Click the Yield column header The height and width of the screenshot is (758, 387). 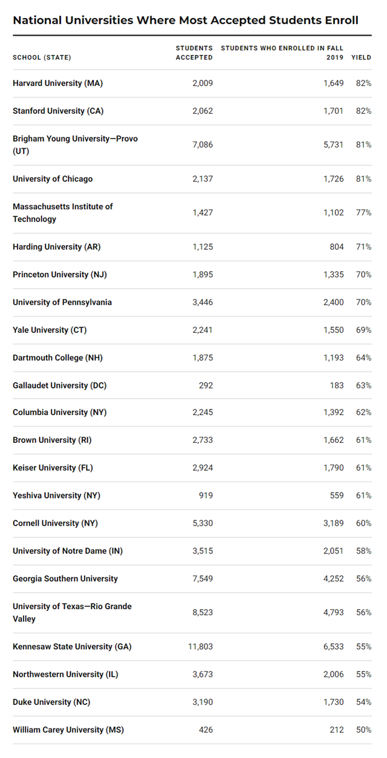point(362,57)
